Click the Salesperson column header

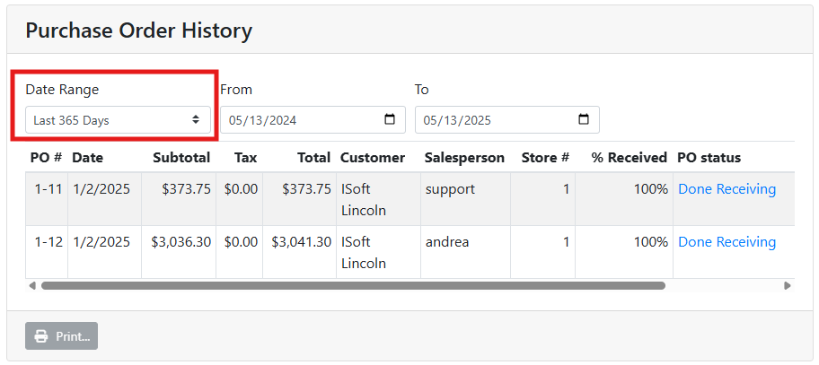tap(464, 158)
